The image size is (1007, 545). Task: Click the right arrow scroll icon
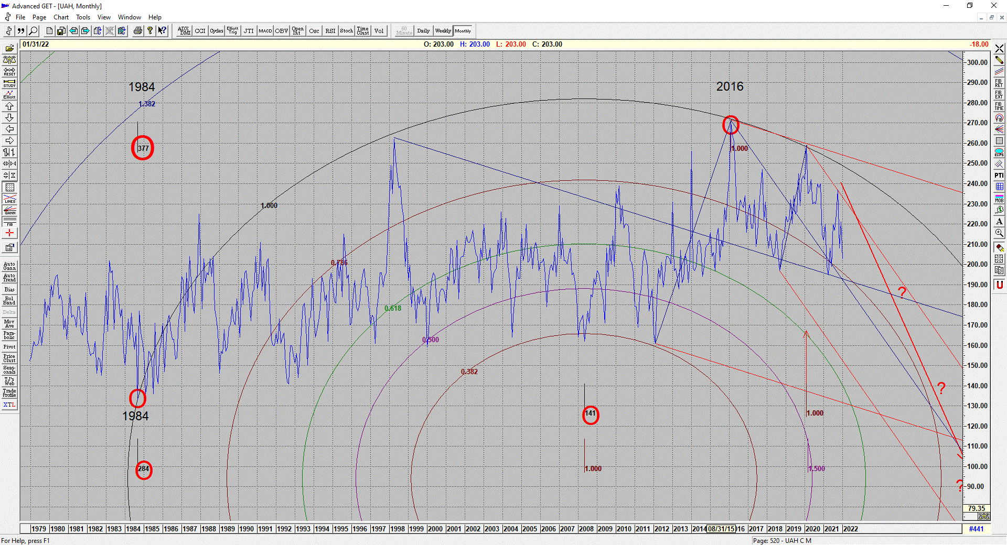[9, 141]
